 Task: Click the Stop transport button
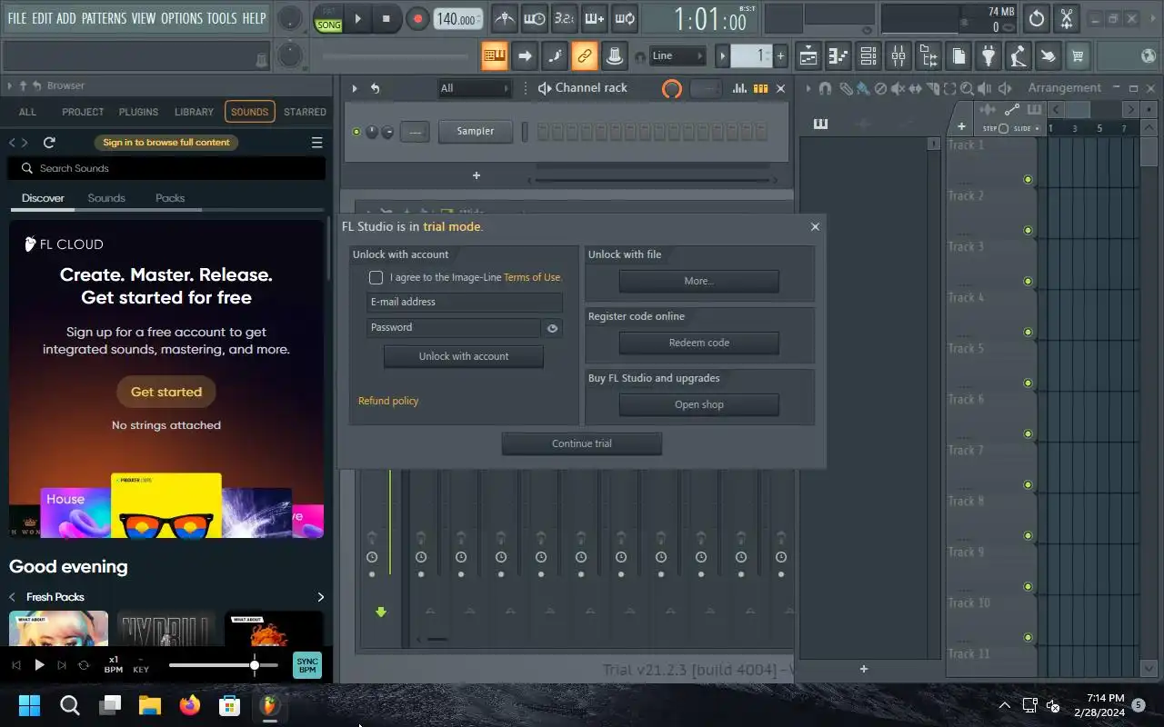pyautogui.click(x=386, y=18)
